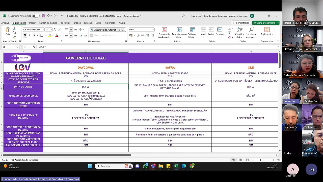Align text to the left
Image resolution: width=323 pixels, height=182 pixels.
pyautogui.click(x=67, y=35)
